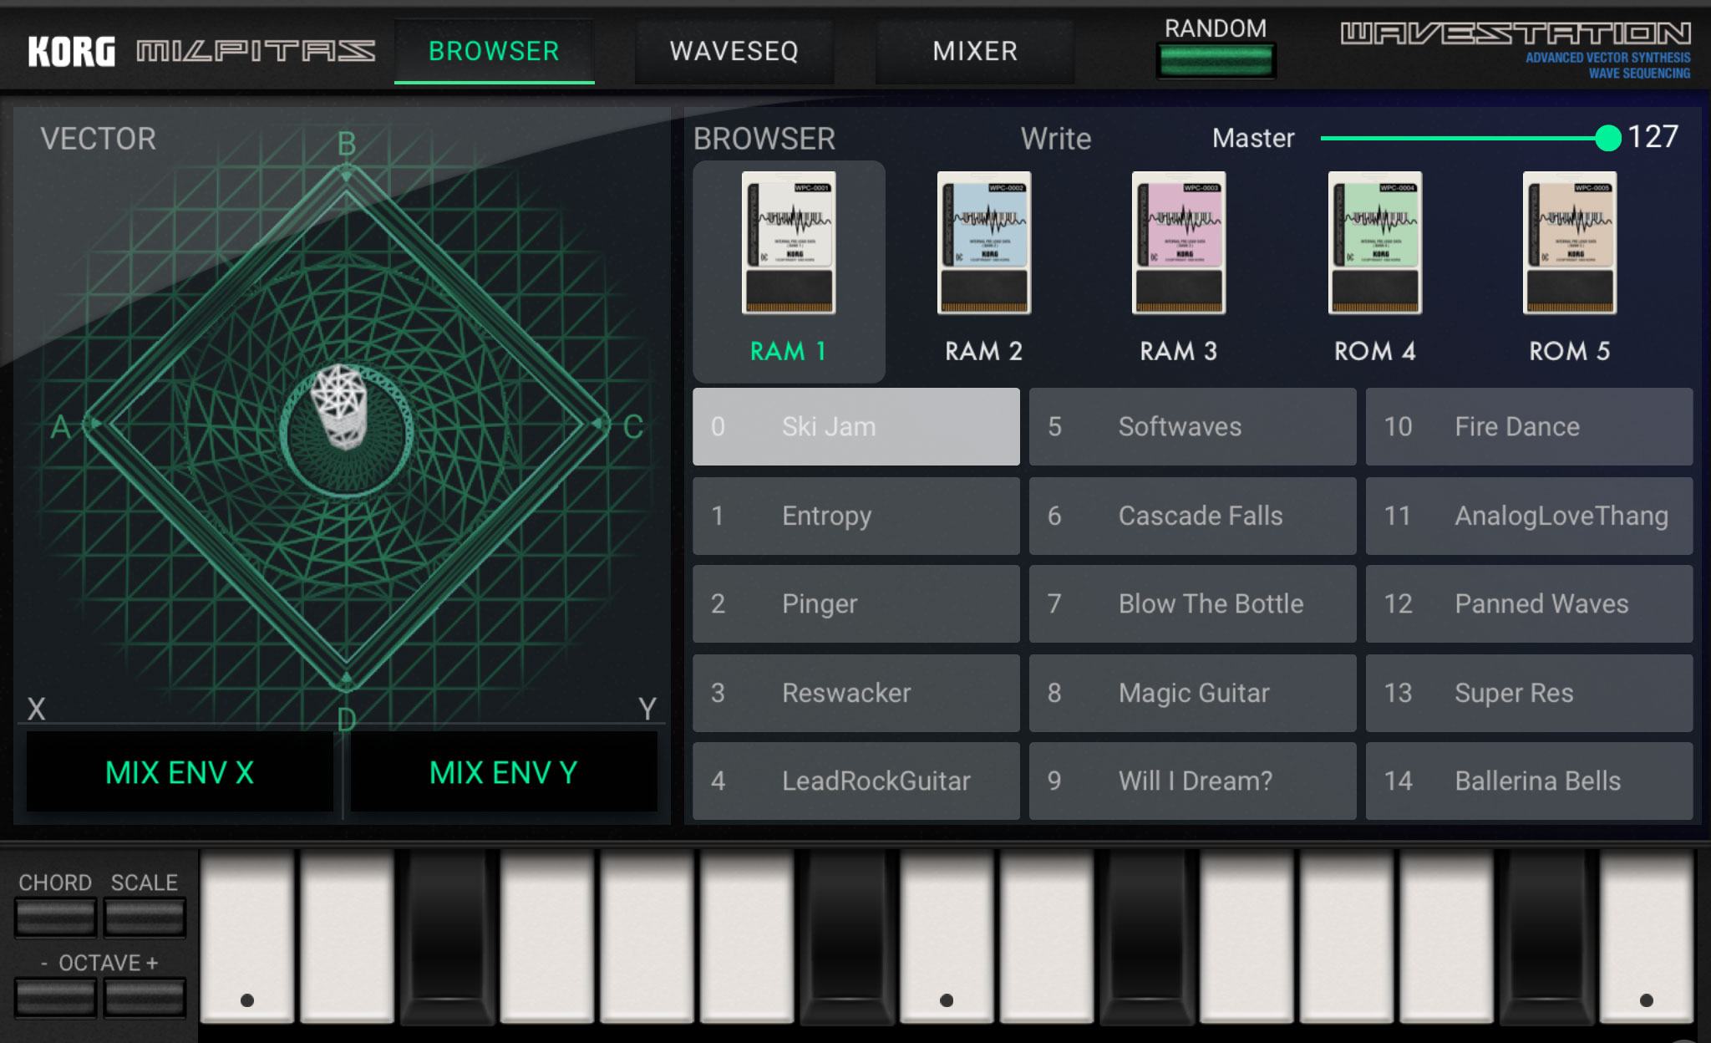This screenshot has height=1043, width=1711.
Task: Load preset 13 Super Res
Action: 1530,693
